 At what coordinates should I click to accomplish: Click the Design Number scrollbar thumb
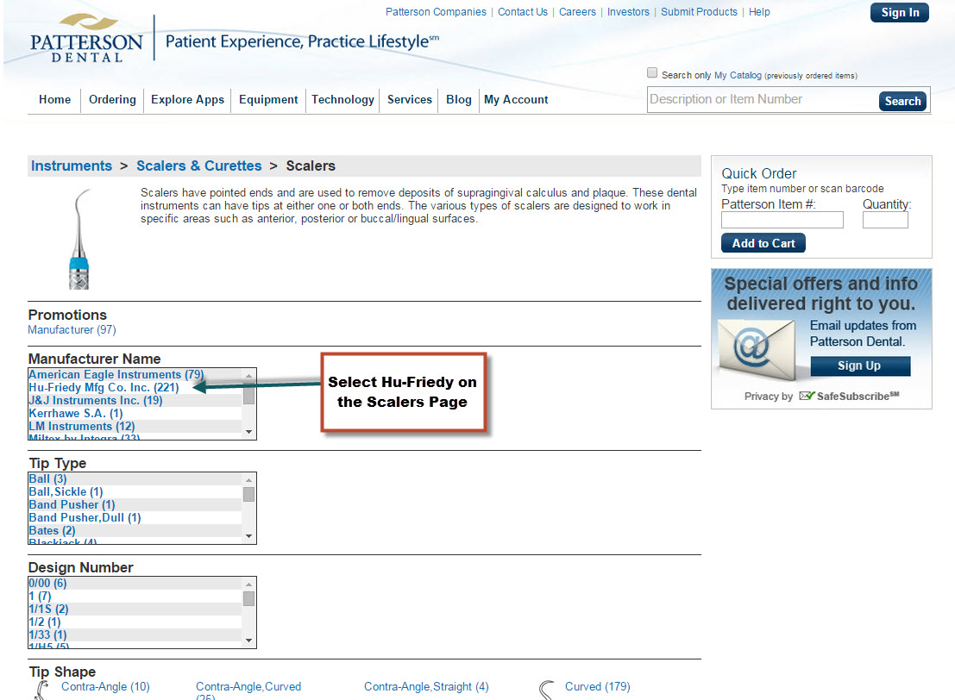coord(248,598)
